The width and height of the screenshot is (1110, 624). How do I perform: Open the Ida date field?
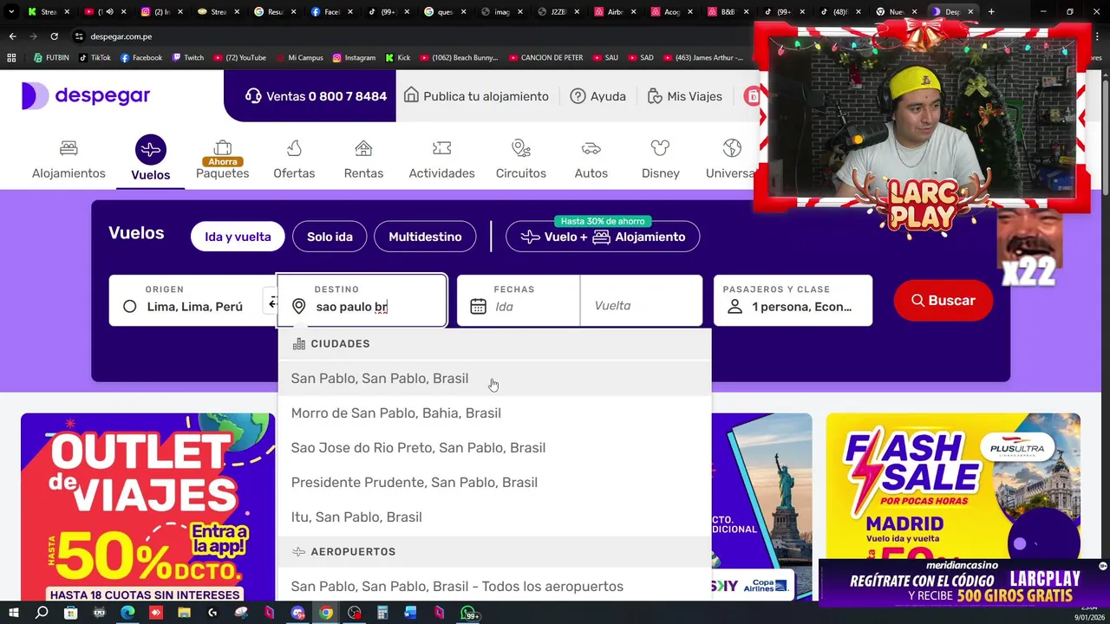coord(519,301)
